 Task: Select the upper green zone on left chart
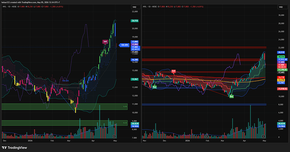pyautogui.click(x=65, y=107)
